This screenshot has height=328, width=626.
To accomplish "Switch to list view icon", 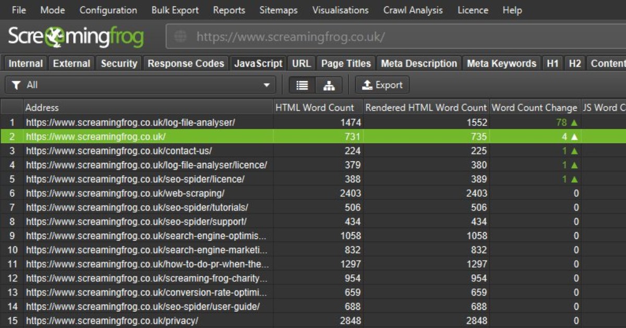I will click(x=302, y=85).
